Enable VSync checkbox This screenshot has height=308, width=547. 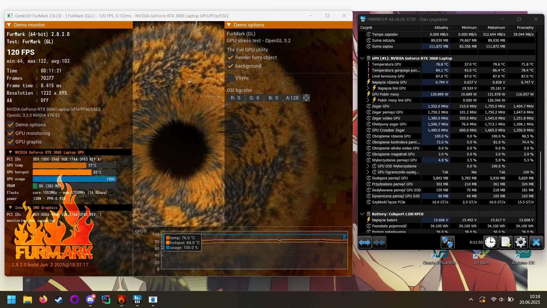(230, 78)
